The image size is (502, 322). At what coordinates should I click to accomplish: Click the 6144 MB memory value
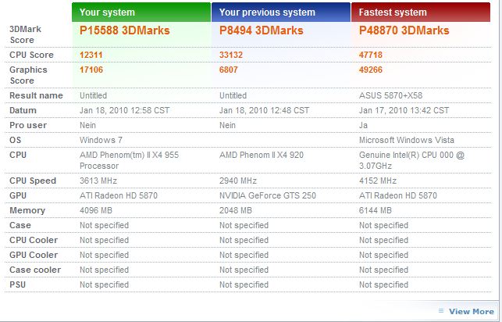pyautogui.click(x=376, y=210)
